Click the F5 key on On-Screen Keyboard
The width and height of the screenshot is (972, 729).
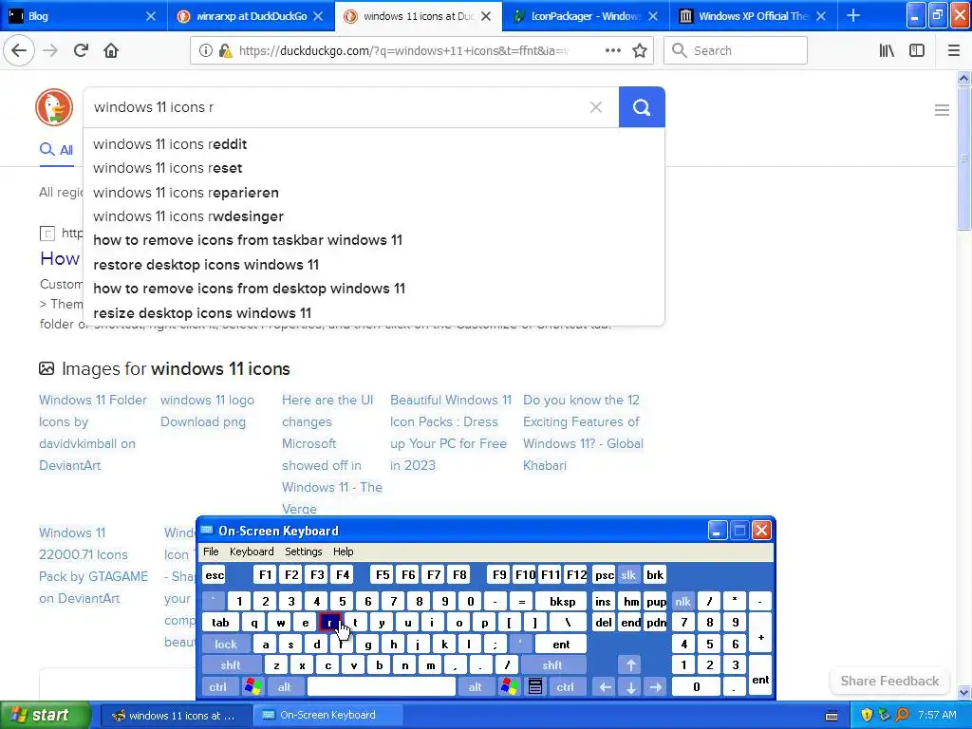coord(383,574)
